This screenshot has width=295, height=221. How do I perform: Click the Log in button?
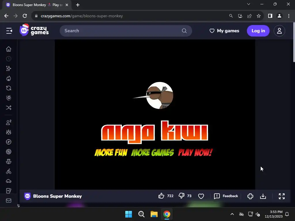pyautogui.click(x=258, y=31)
